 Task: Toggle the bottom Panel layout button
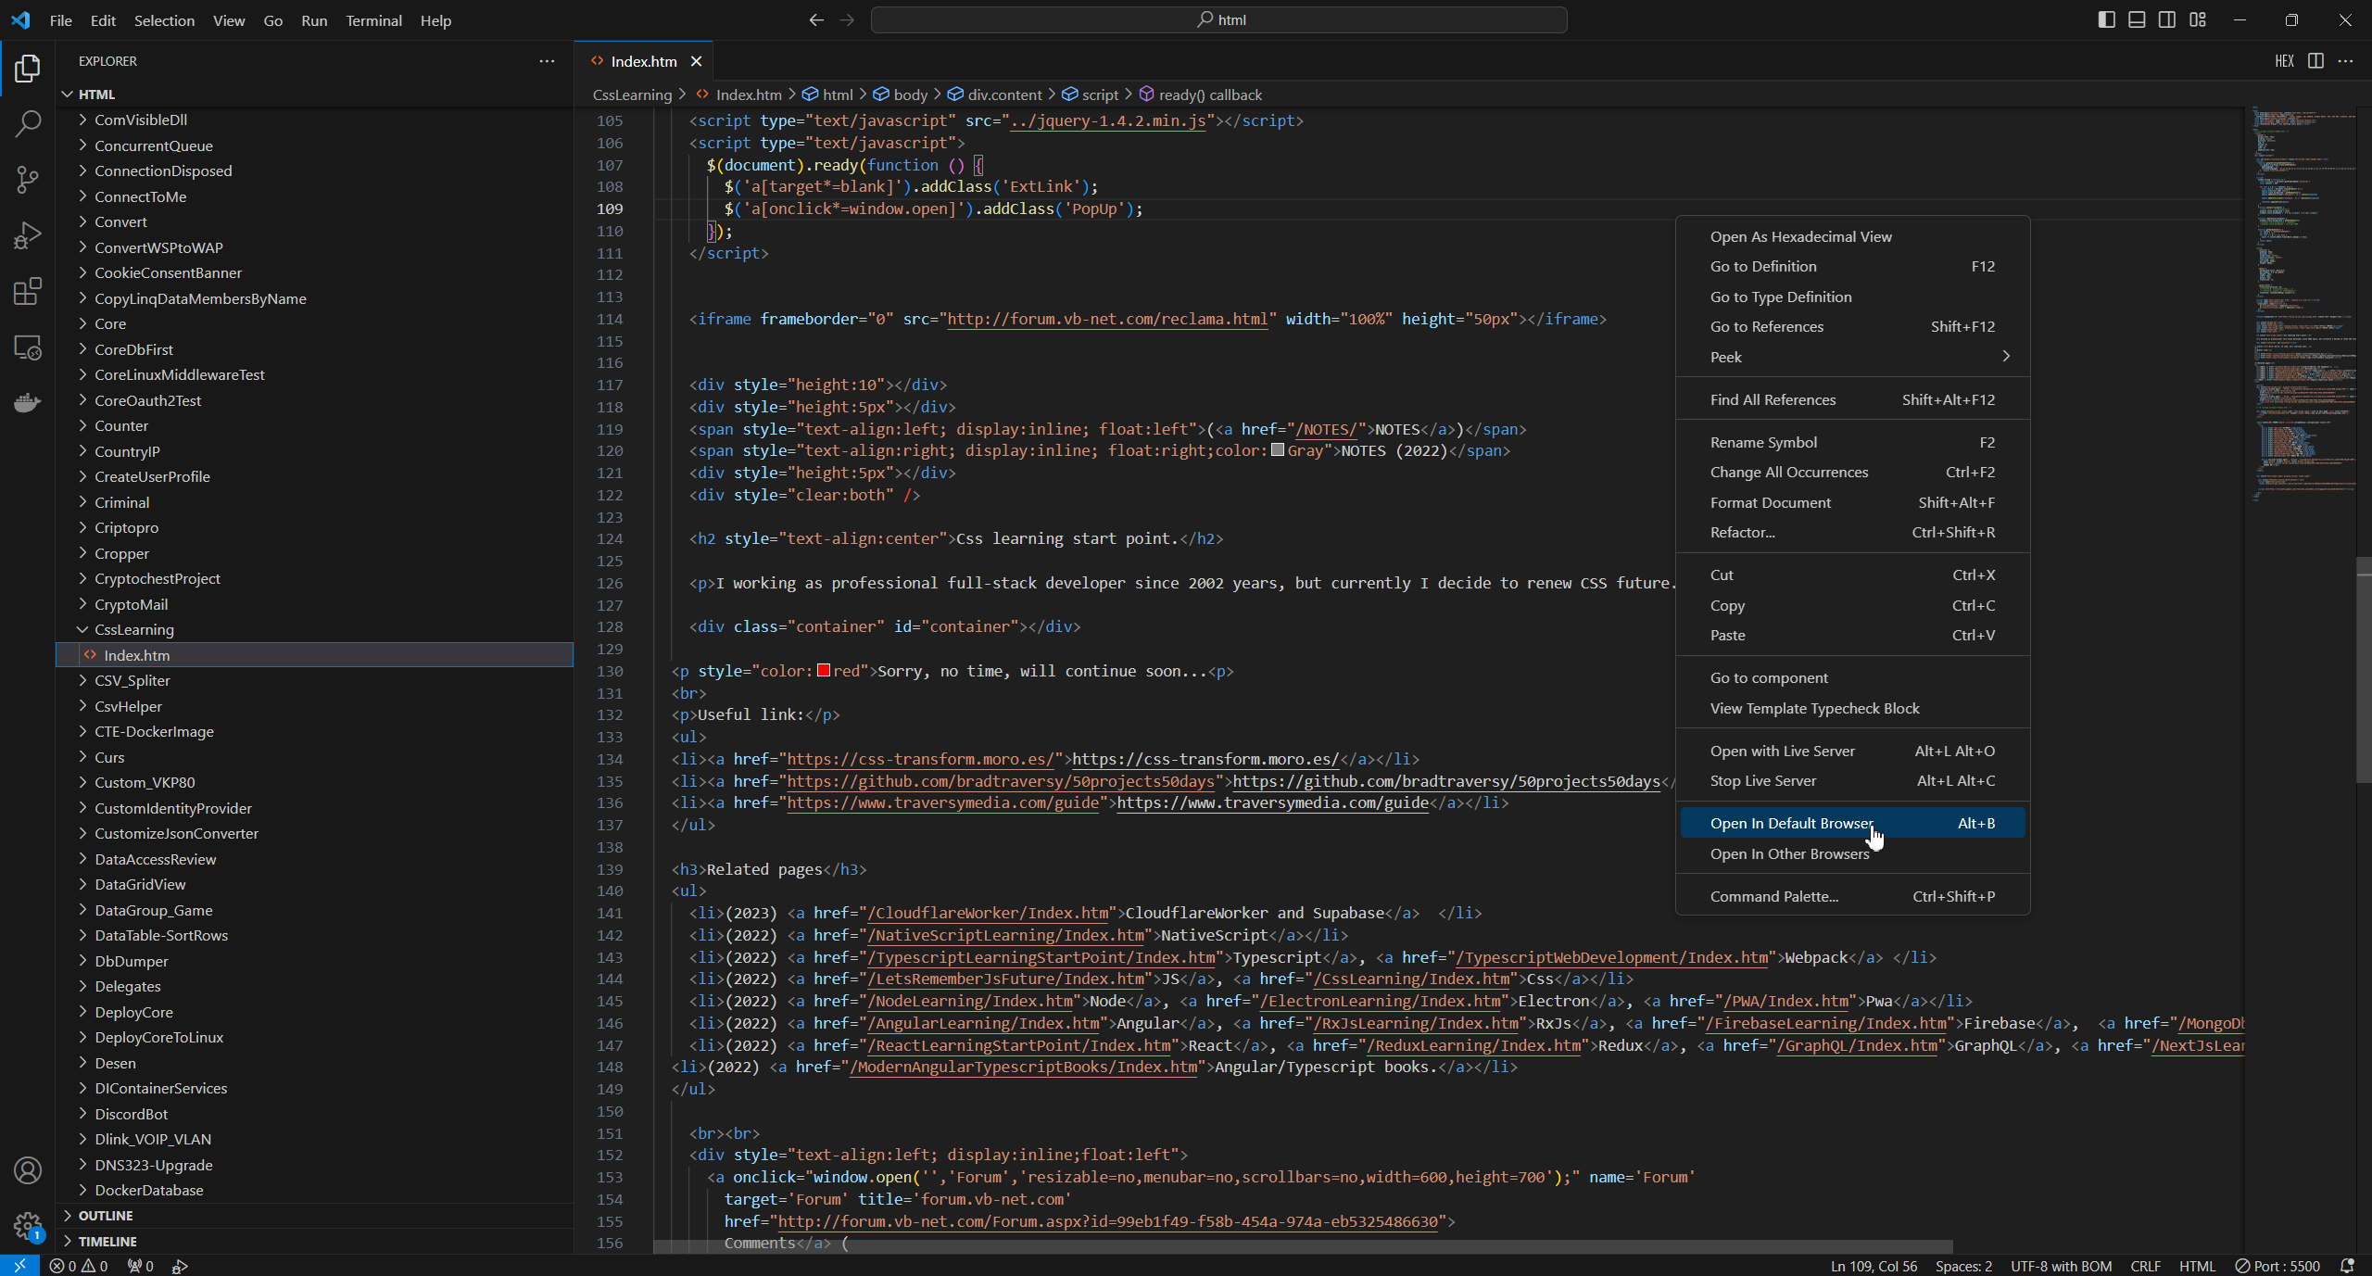(2137, 19)
